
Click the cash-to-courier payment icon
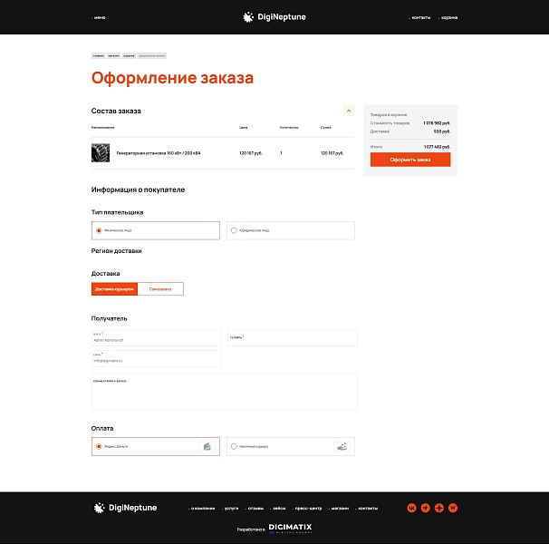(x=342, y=446)
